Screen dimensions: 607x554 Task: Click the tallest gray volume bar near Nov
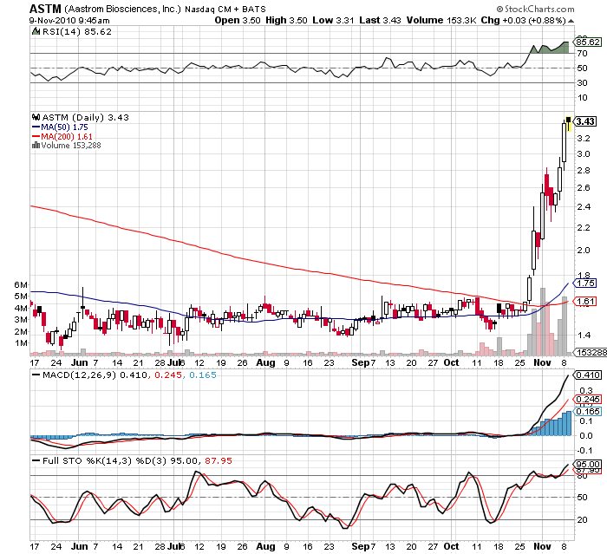(x=543, y=322)
